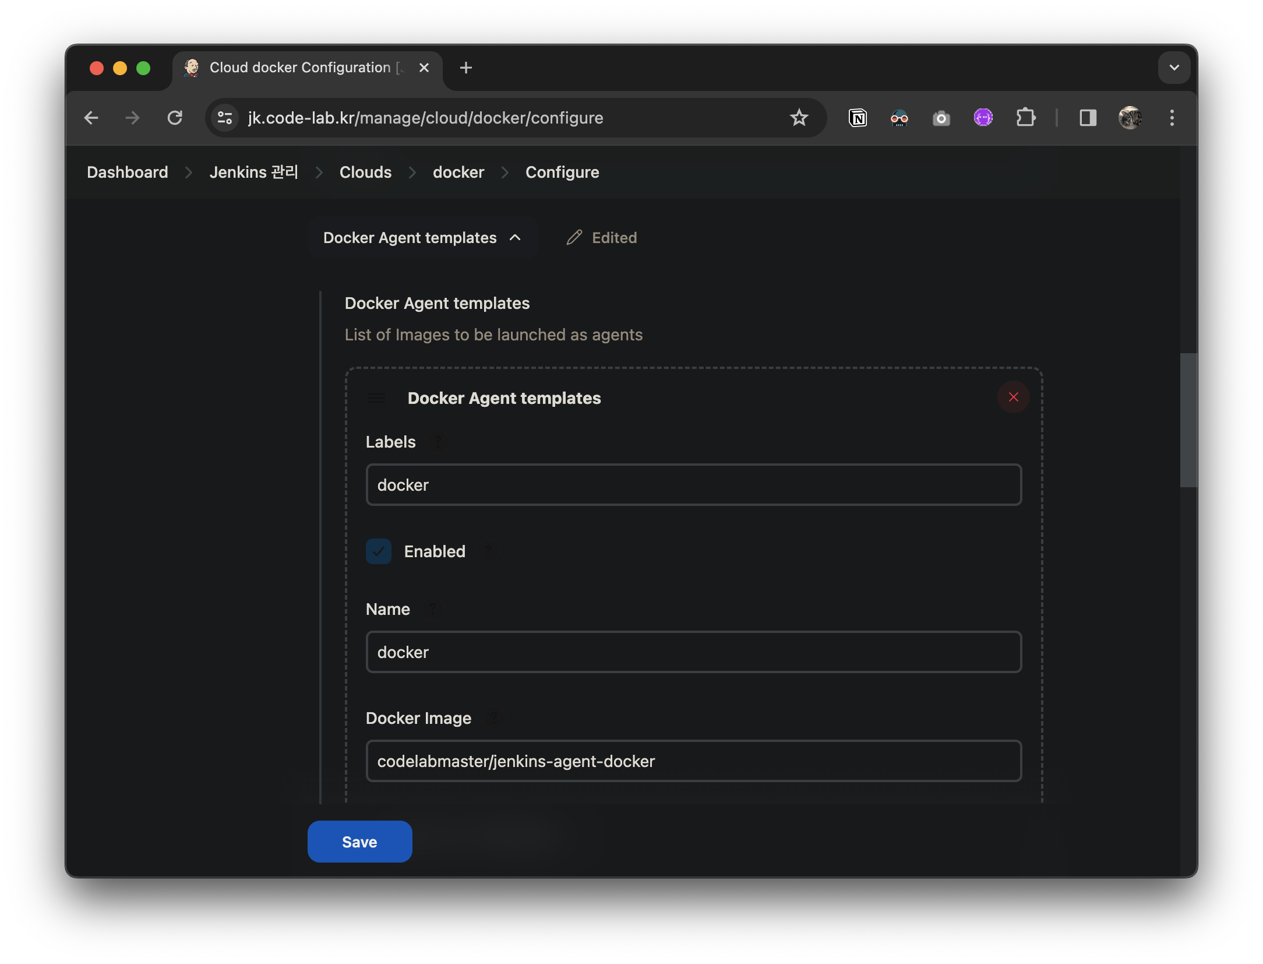Click the Labels help question mark

[437, 442]
